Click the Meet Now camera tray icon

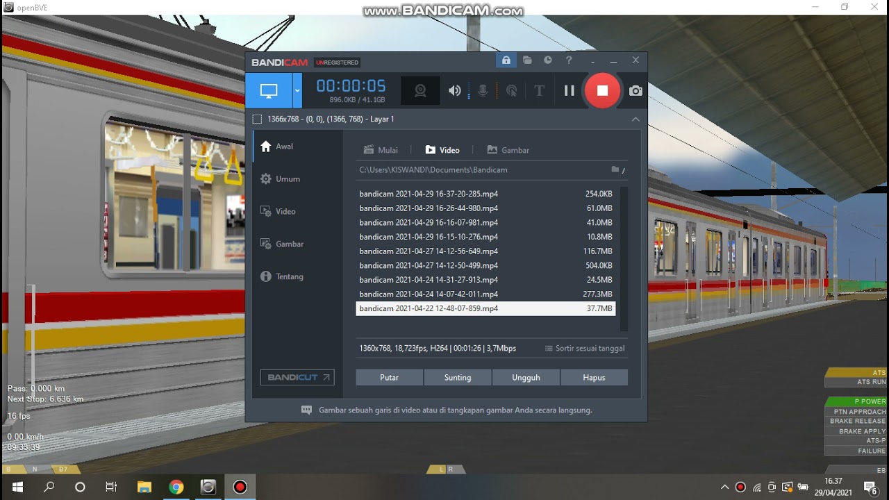[772, 487]
